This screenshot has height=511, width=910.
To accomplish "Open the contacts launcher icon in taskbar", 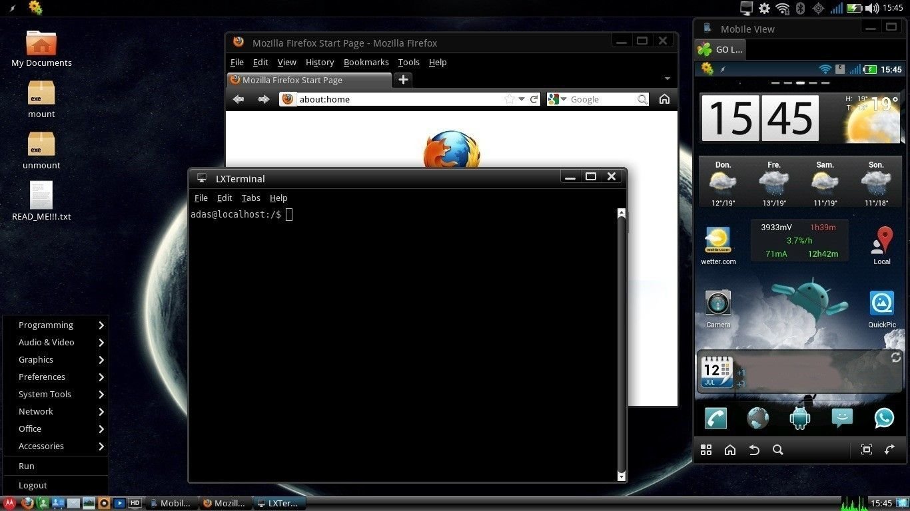I will 58,503.
